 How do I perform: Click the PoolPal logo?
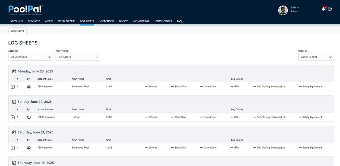pos(26,10)
